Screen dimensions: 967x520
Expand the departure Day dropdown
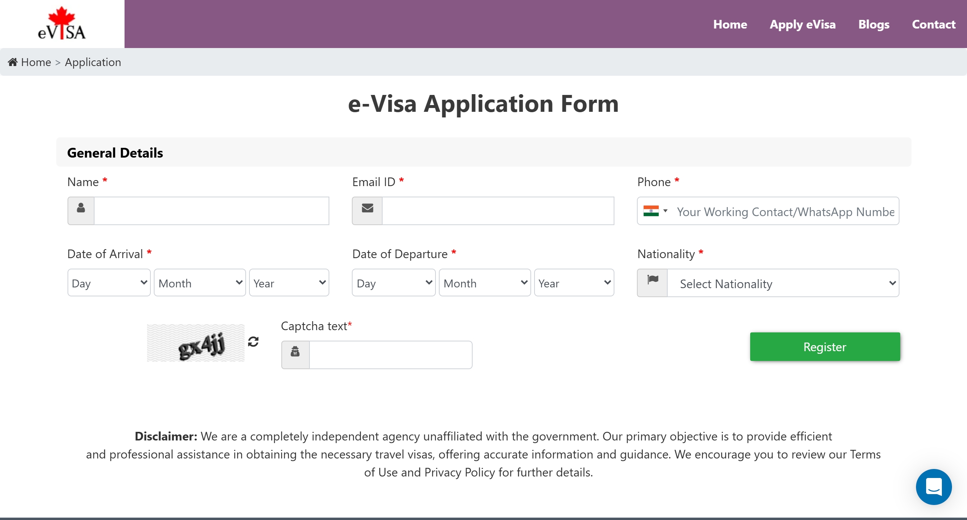click(393, 283)
